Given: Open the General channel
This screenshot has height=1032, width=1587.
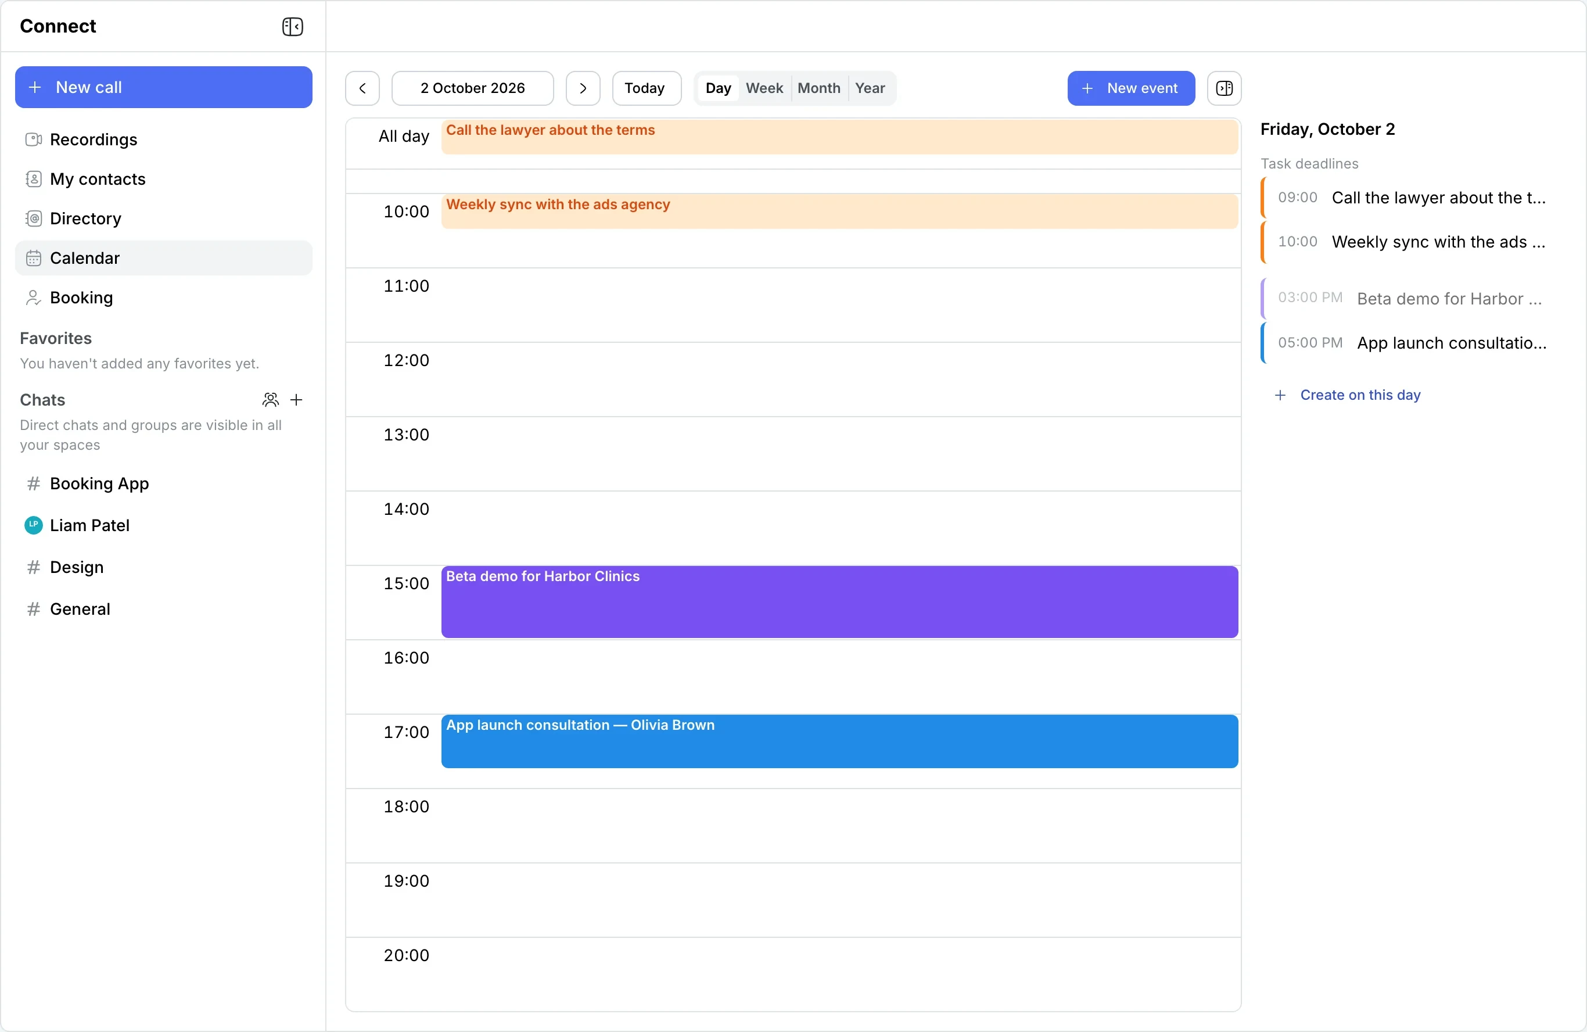Looking at the screenshot, I should (163, 609).
